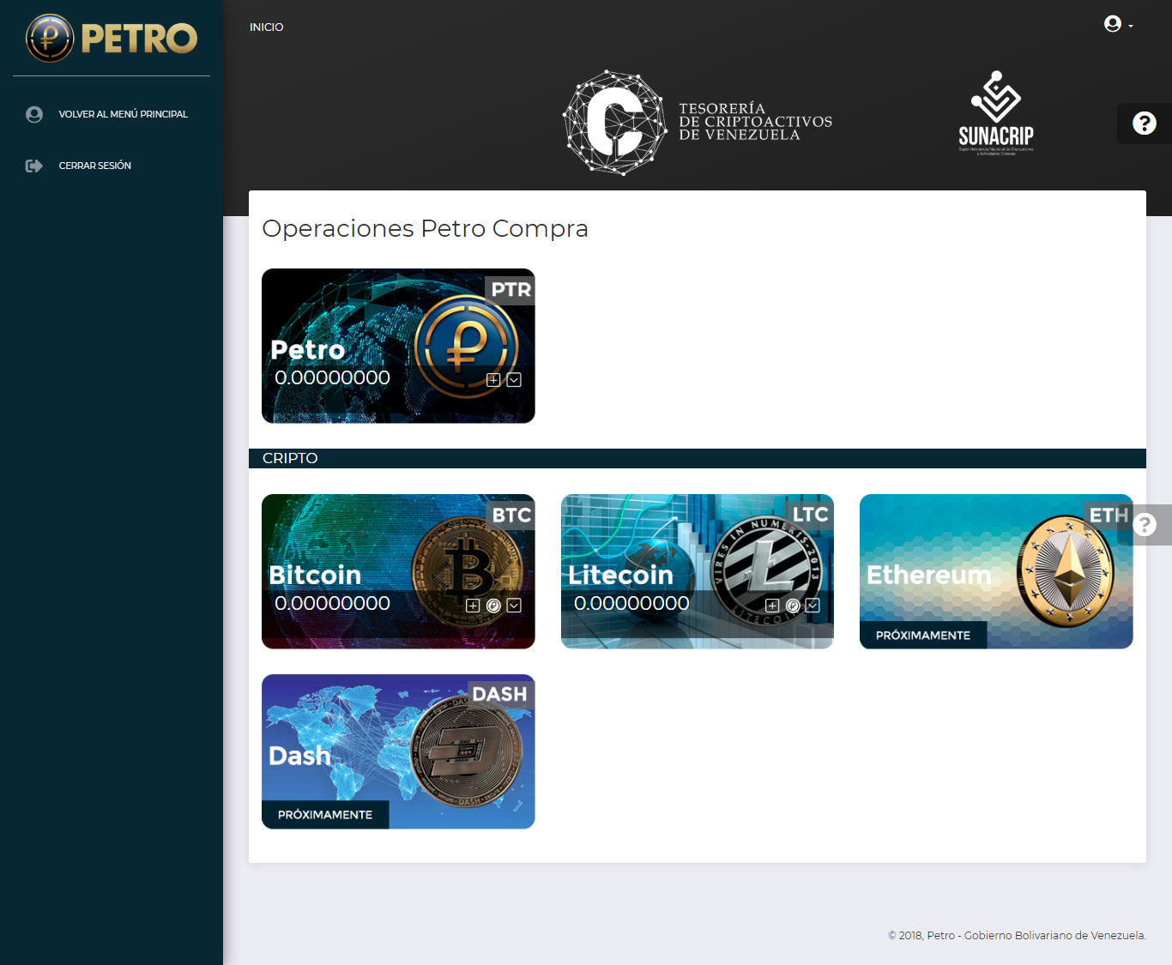Click the Petro balance 0.00000000

pyautogui.click(x=332, y=378)
